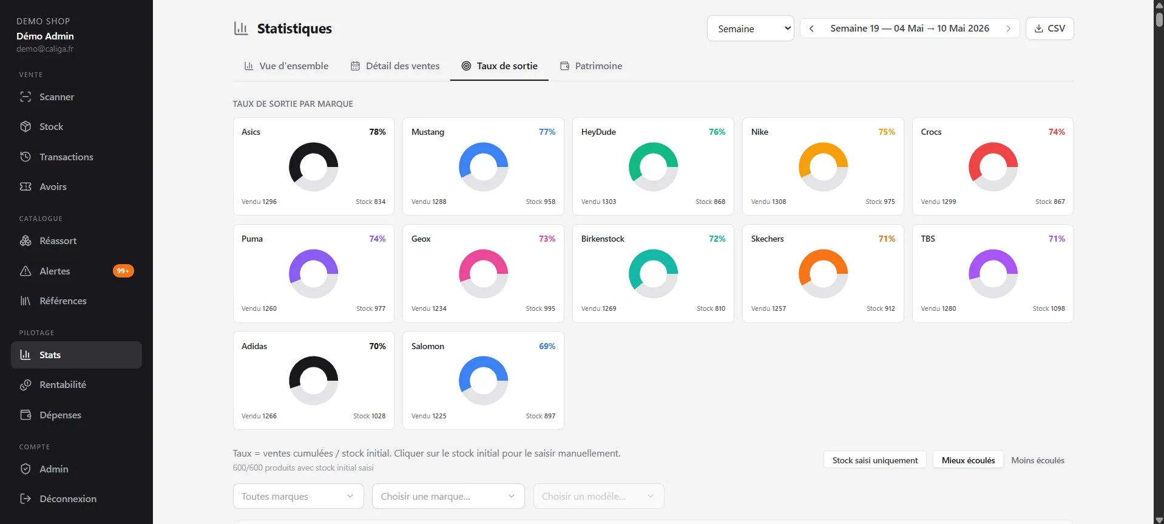Click the Stock box icon in the sidebar
This screenshot has width=1164, height=524.
25,126
